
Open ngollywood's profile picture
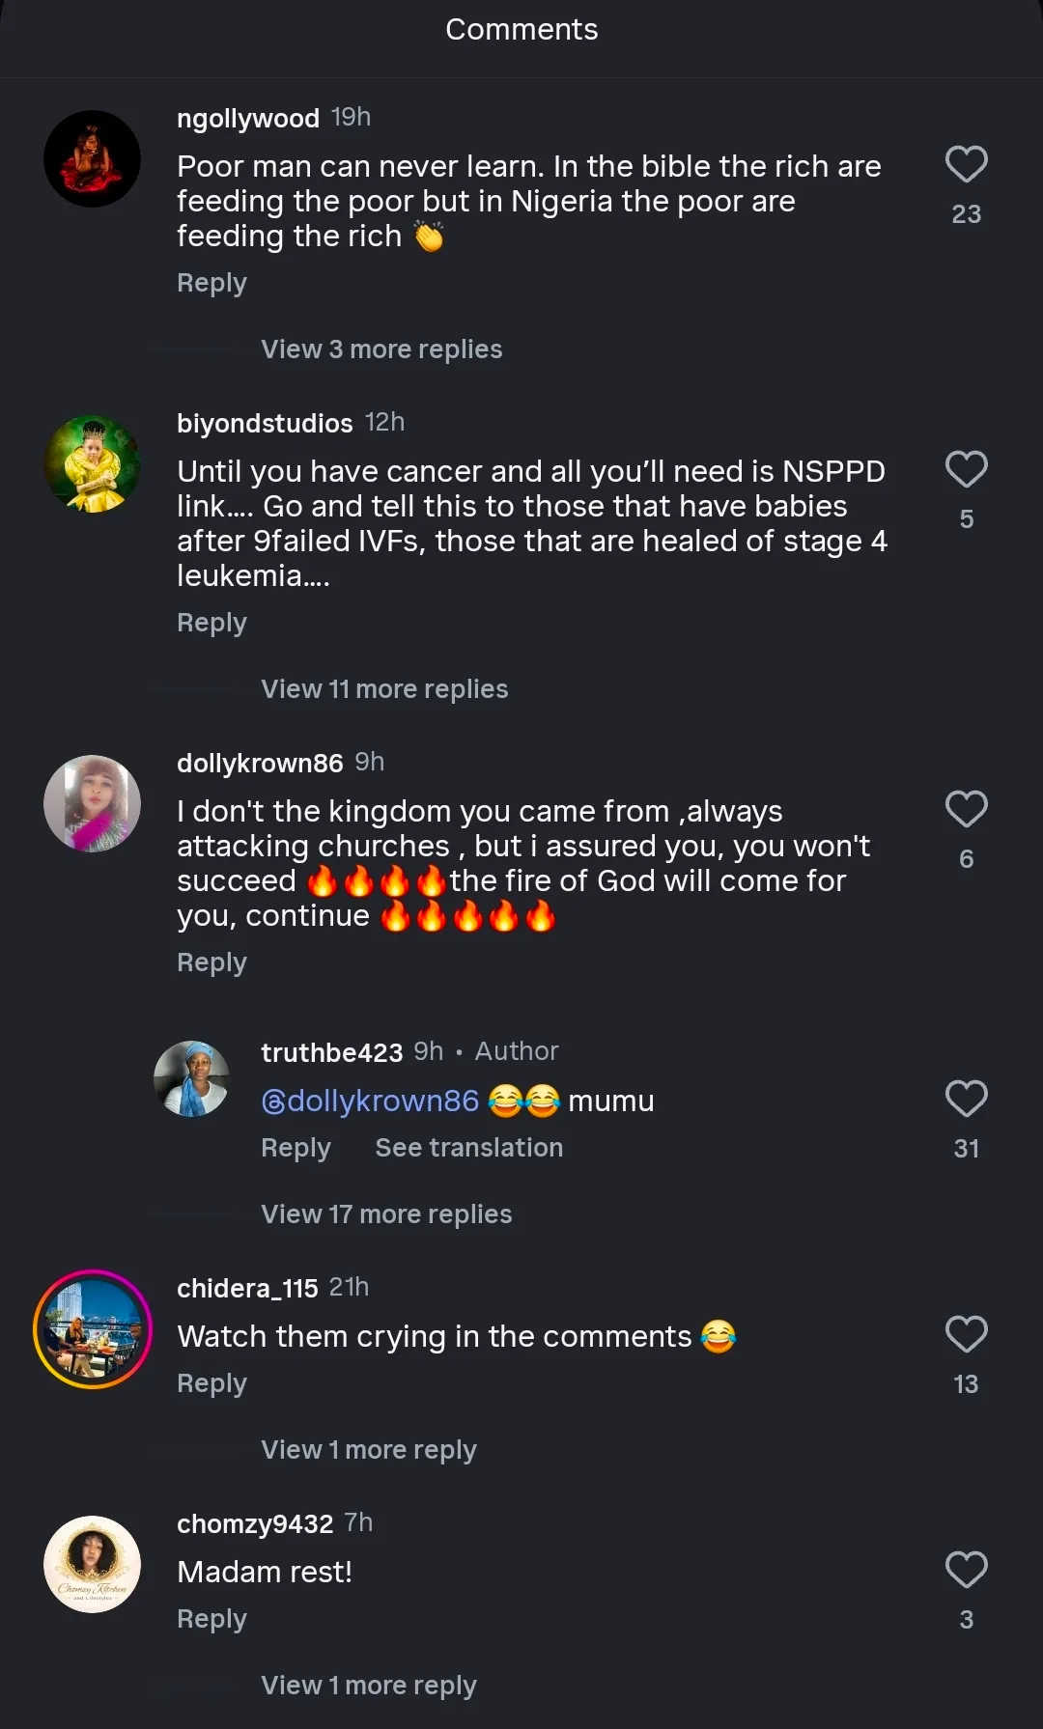[93, 158]
